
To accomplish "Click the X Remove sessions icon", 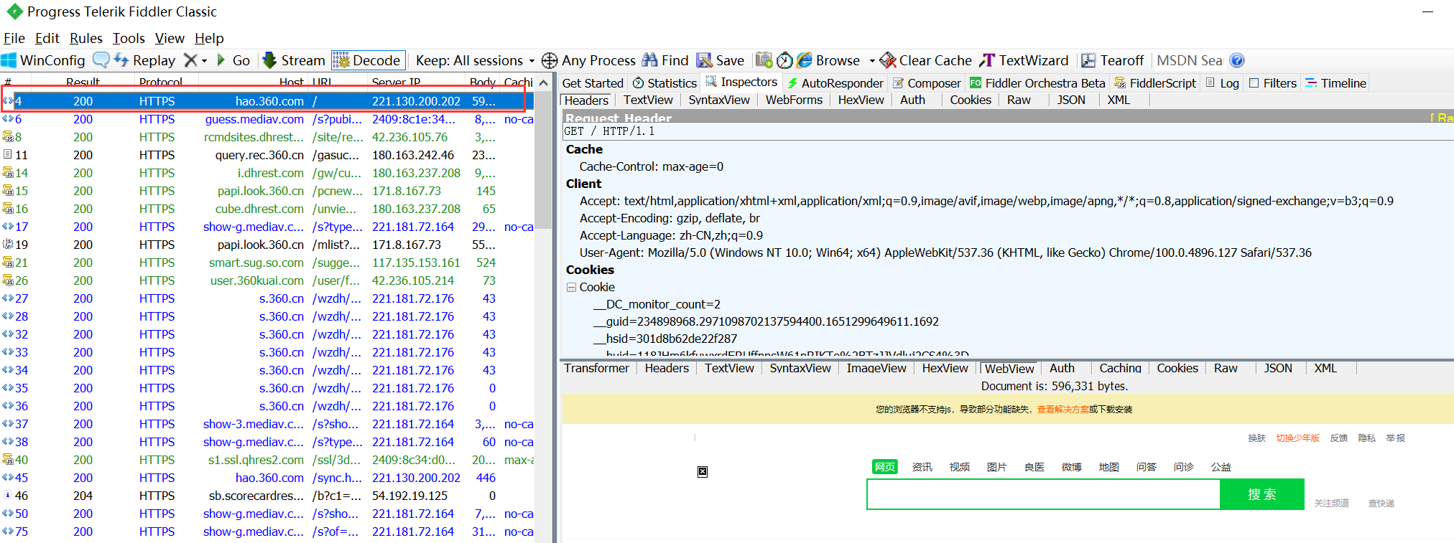I will 190,60.
